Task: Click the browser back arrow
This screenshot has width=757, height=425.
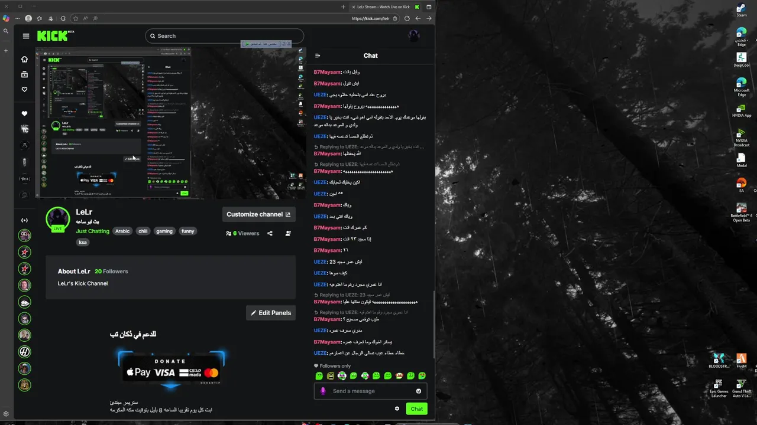Action: (x=418, y=18)
